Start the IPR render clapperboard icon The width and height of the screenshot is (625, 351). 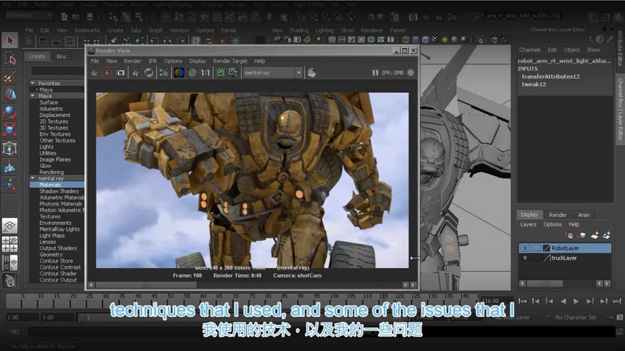tap(136, 73)
